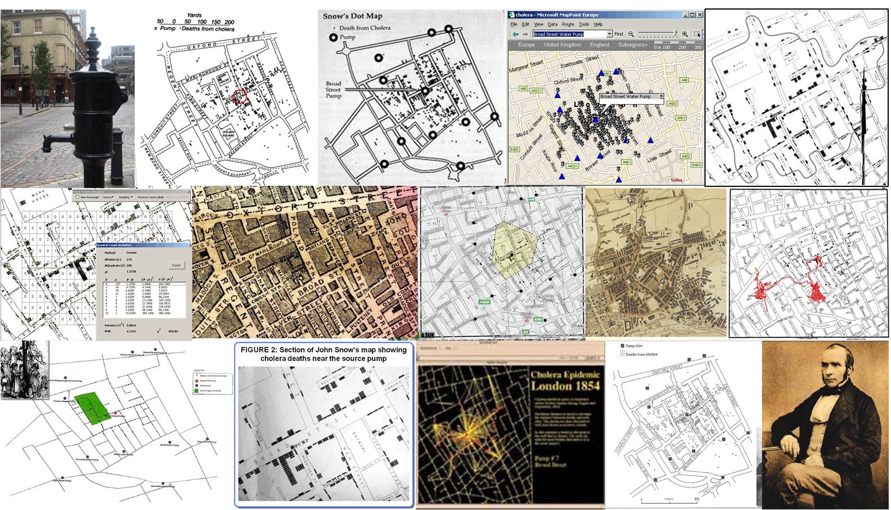
Task: Click the MapPoint app icon in title bar
Action: coord(512,15)
